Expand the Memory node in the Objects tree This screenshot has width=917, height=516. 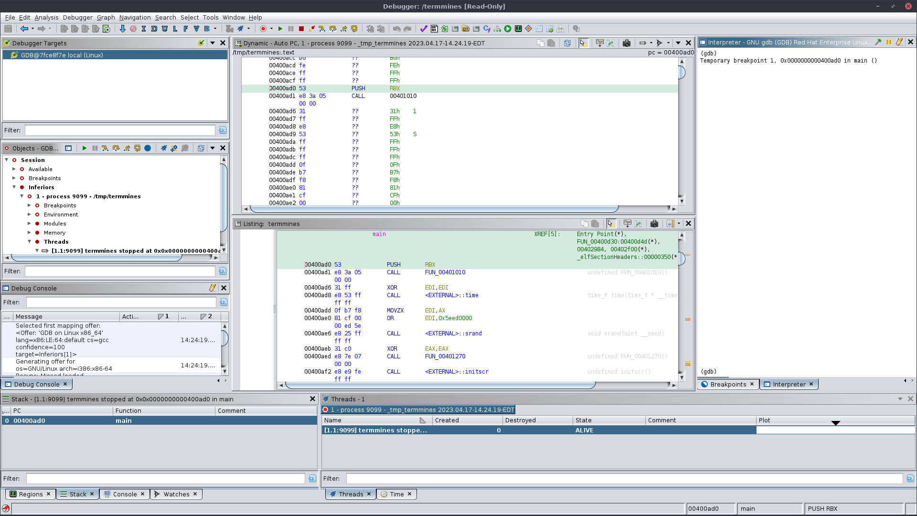pos(30,233)
